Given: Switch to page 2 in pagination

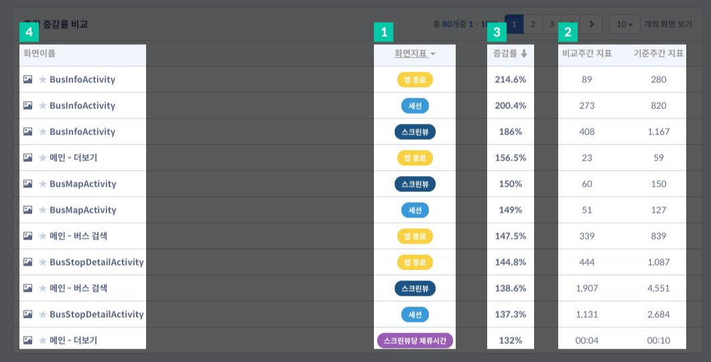Looking at the screenshot, I should click(533, 24).
